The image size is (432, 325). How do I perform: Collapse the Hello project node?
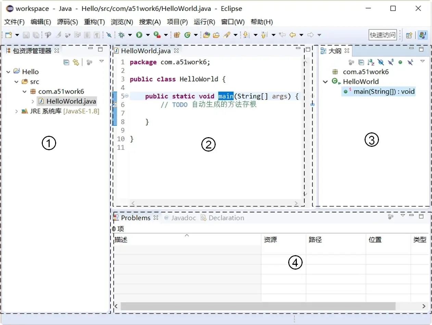tap(8, 72)
